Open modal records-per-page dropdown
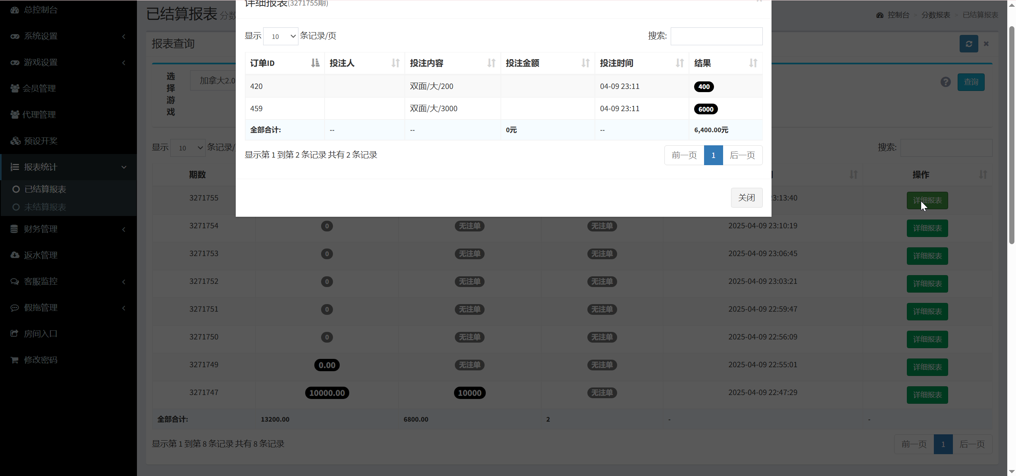The image size is (1016, 476). tap(281, 37)
